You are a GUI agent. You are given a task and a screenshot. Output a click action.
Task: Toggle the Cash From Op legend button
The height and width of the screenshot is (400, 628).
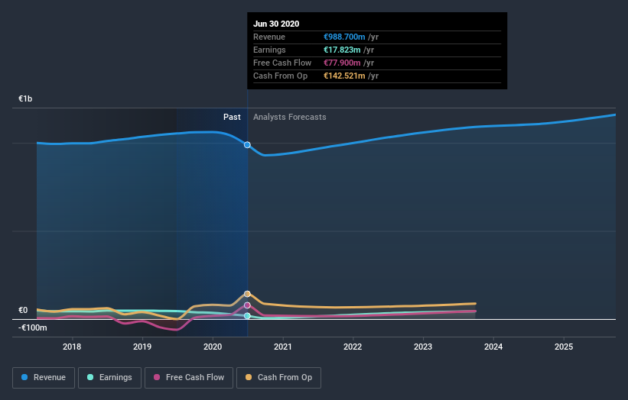[278, 378]
